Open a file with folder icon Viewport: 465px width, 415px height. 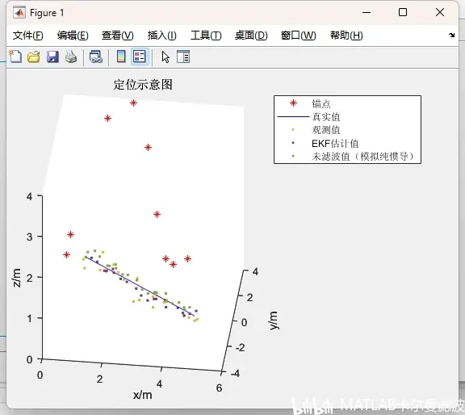coord(34,57)
